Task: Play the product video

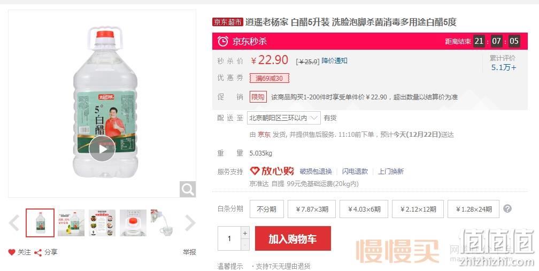Action: point(102,149)
